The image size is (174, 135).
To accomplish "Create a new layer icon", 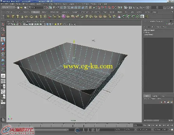I will pos(169,102).
